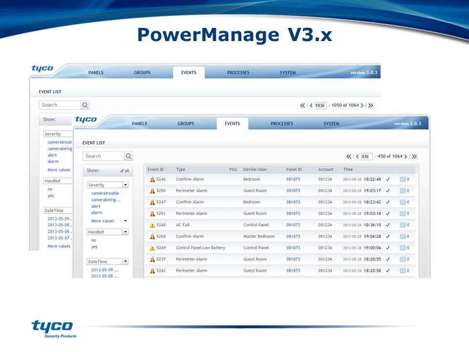This screenshot has height=352, width=469.
Task: Click the alarm bell icon for event 5246
Action: (x=152, y=179)
